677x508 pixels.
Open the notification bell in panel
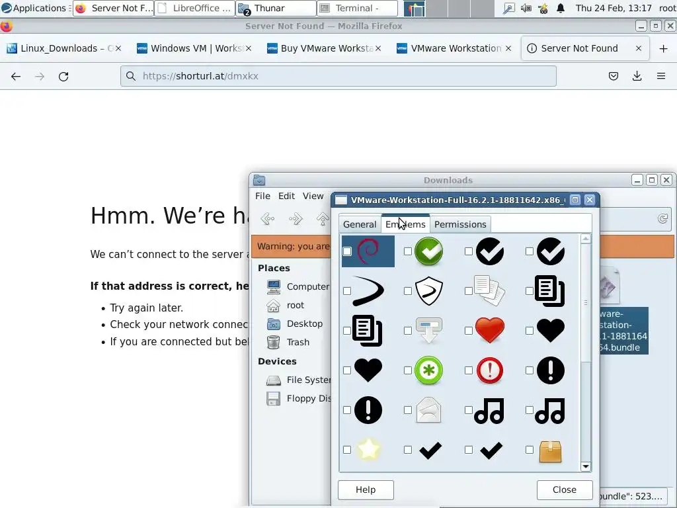561,8
